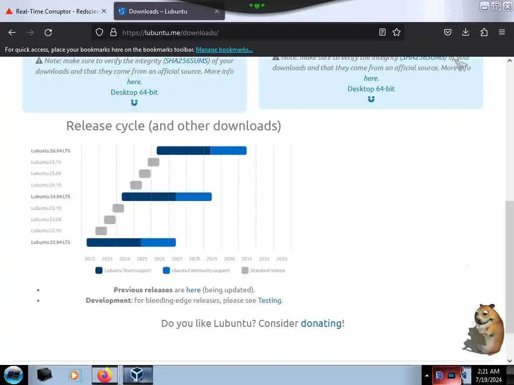This screenshot has width=514, height=385.
Task: Save page to Pocket
Action: (x=448, y=33)
